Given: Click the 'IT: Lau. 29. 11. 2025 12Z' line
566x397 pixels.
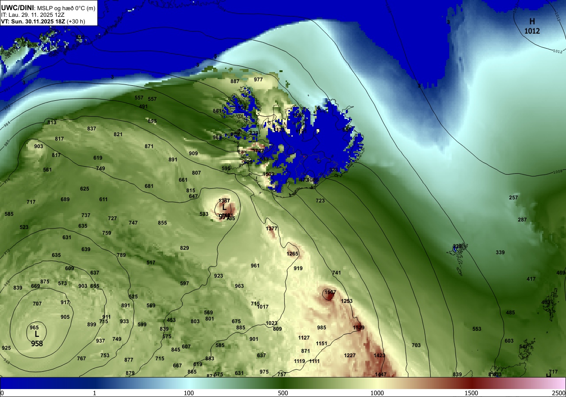Looking at the screenshot, I should [x=34, y=15].
